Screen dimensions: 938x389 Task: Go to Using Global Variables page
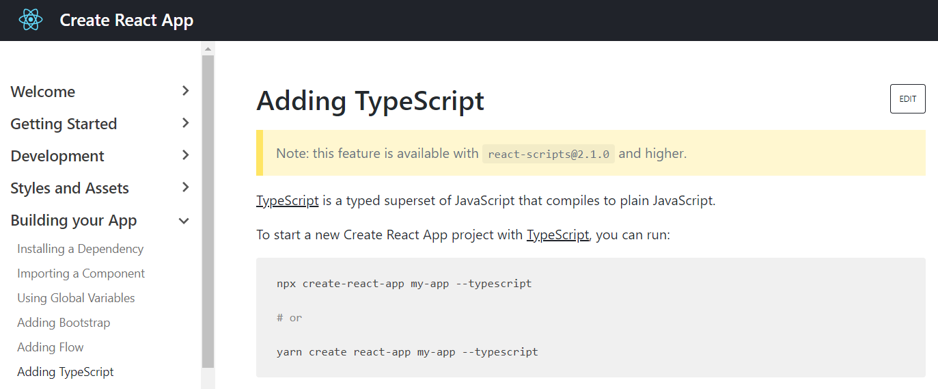(76, 298)
